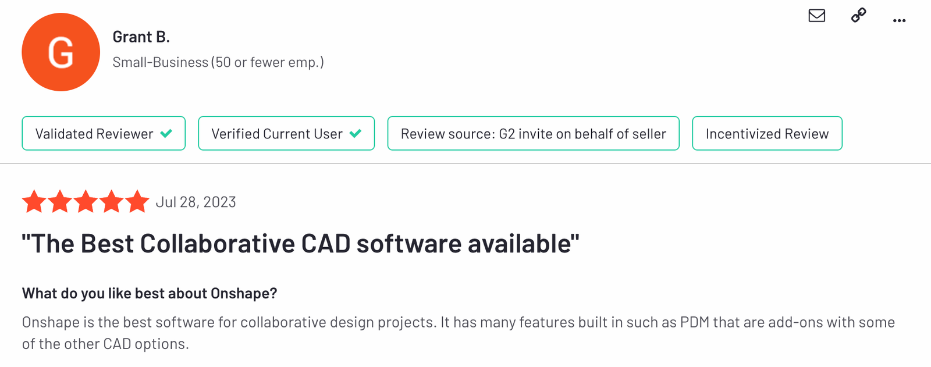Click the fifth rating star

(137, 202)
